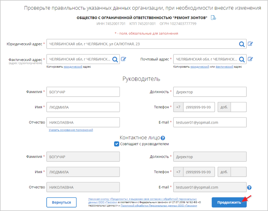Open the edit icon for actual address
The width and height of the screenshot is (268, 211).
124,59
